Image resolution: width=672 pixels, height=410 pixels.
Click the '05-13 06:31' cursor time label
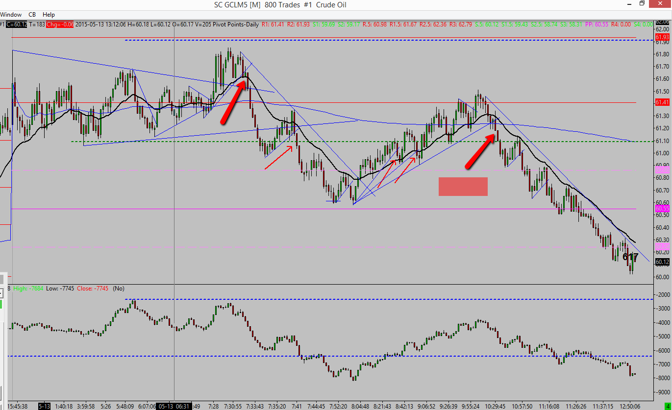click(x=174, y=406)
